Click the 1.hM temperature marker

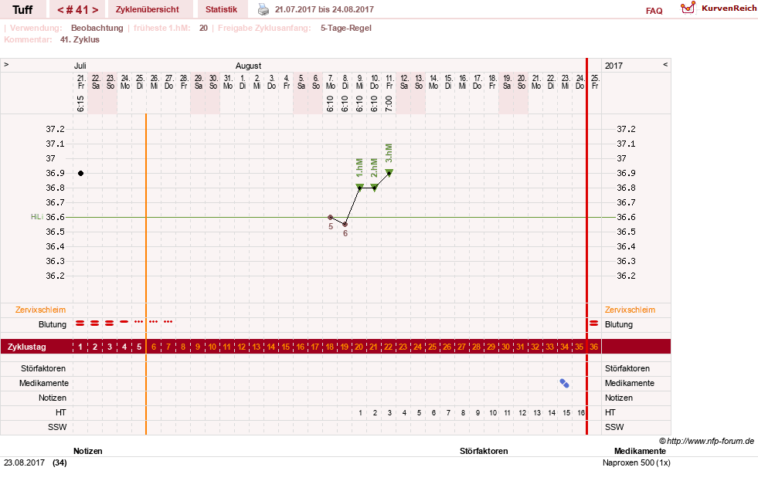[x=359, y=187]
